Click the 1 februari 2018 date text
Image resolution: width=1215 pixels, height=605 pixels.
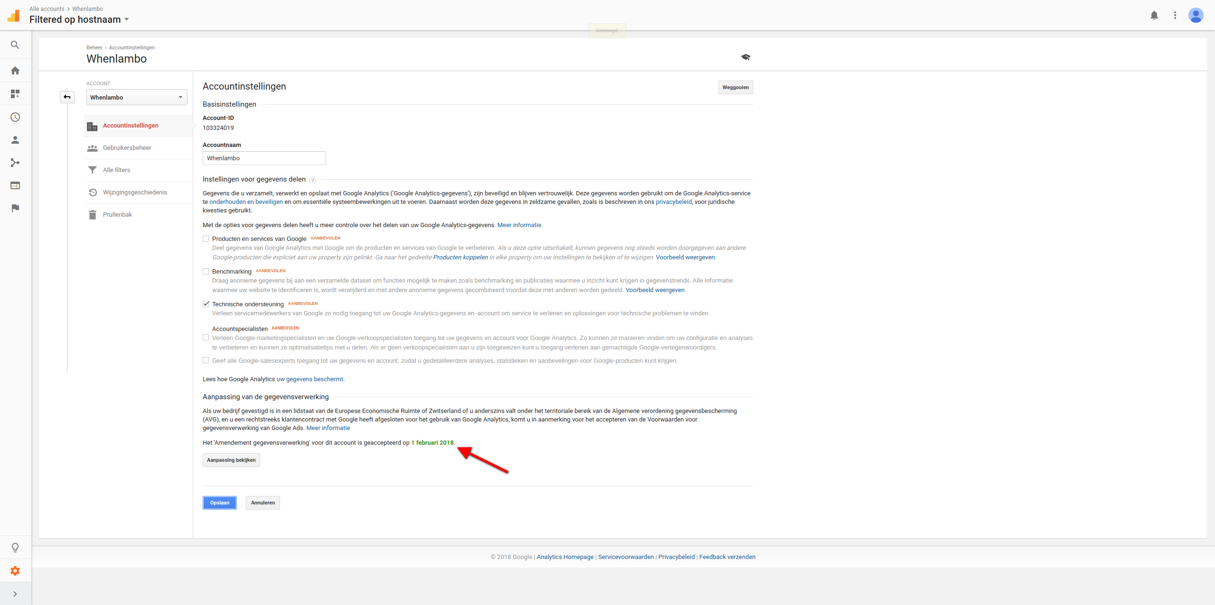tap(432, 443)
